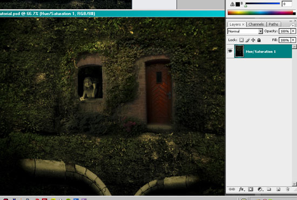Click the B value input field
297x200 pixels.
287,4
